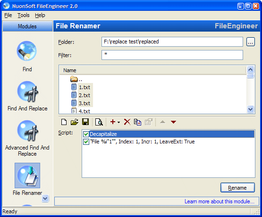Expand more modules with sidebar down chevron

pyautogui.click(x=45, y=199)
